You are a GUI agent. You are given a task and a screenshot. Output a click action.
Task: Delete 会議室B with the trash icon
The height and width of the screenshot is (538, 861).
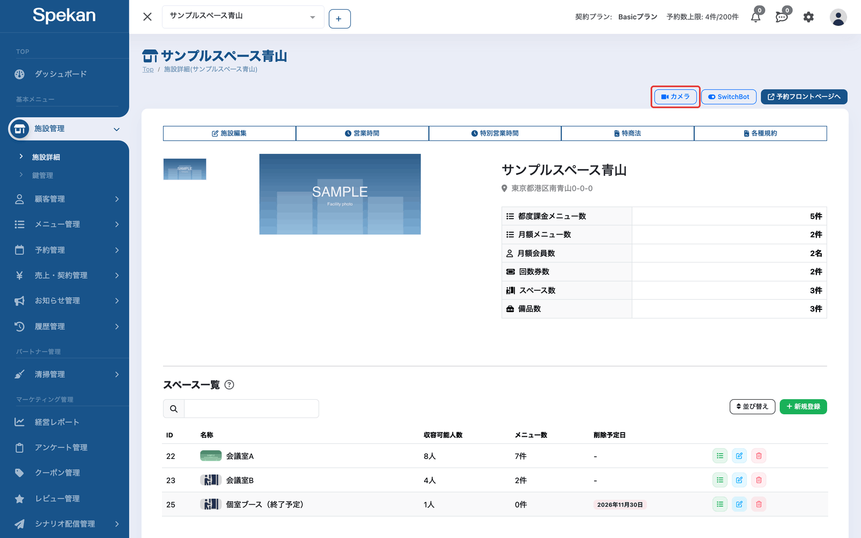click(x=759, y=480)
